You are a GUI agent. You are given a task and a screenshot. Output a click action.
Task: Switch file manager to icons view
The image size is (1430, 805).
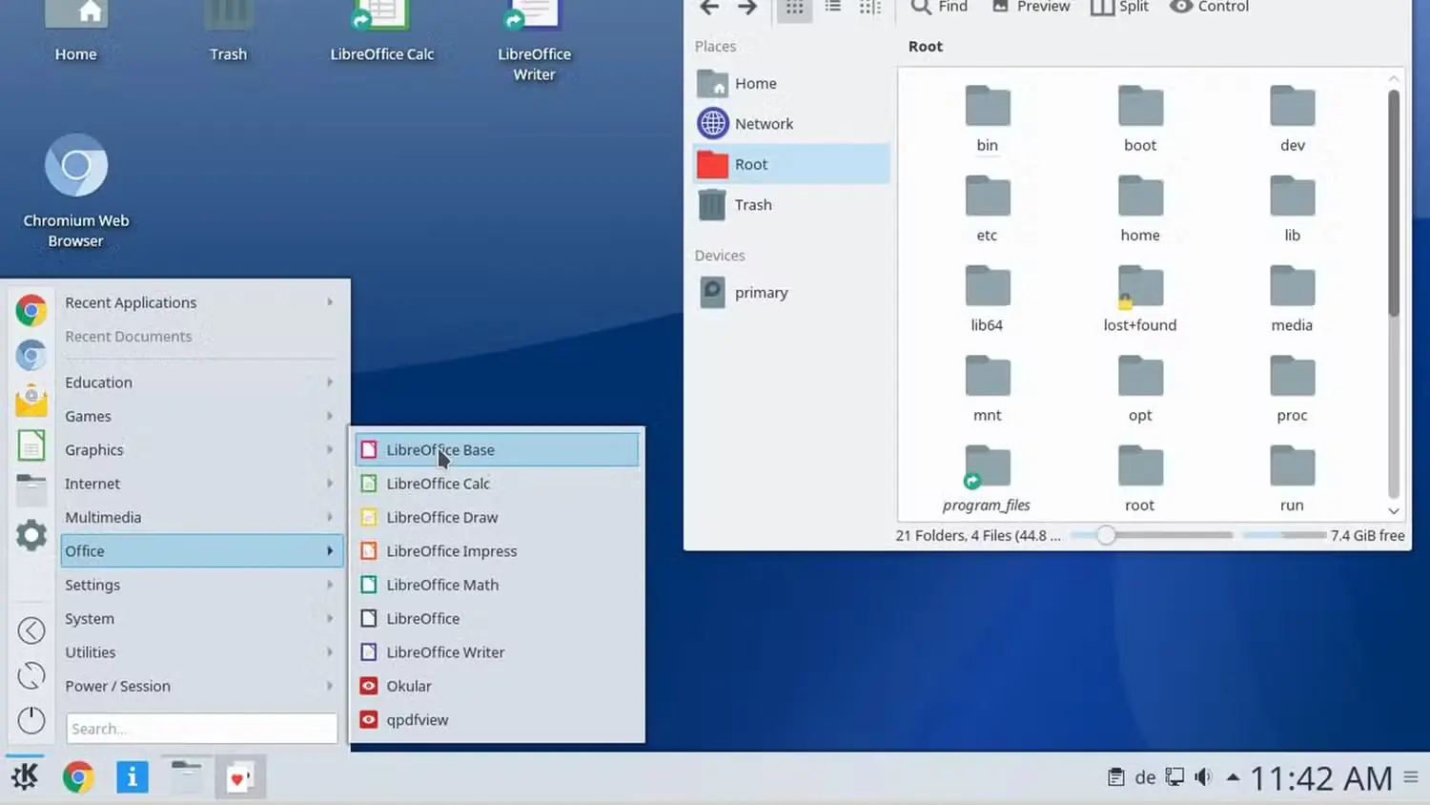[x=794, y=8]
